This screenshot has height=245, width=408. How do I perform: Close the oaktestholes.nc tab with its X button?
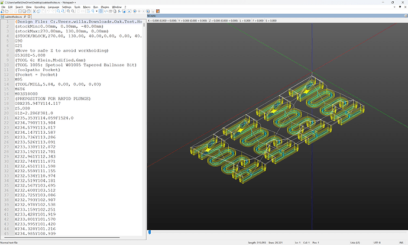pyautogui.click(x=29, y=17)
